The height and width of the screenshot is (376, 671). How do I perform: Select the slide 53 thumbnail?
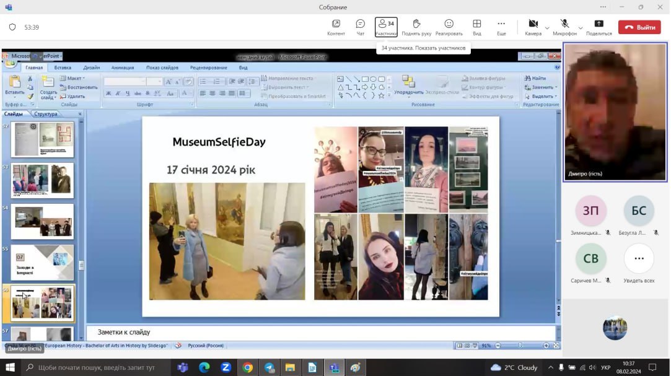[42, 180]
